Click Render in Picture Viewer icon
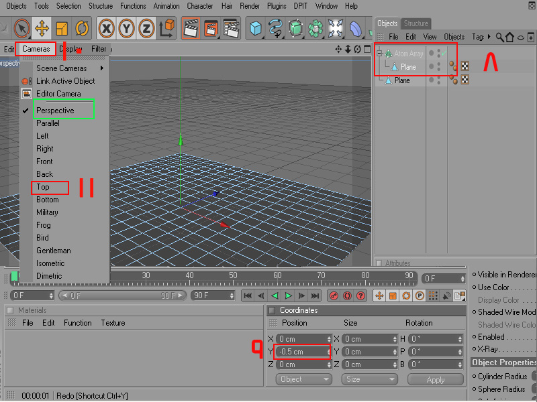Image resolution: width=537 pixels, height=402 pixels. pos(211,28)
